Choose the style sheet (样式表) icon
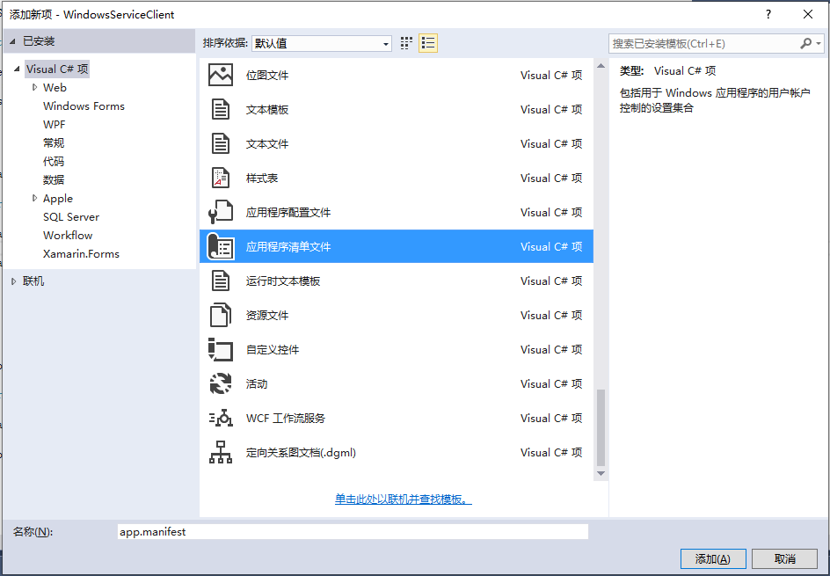 click(x=220, y=179)
